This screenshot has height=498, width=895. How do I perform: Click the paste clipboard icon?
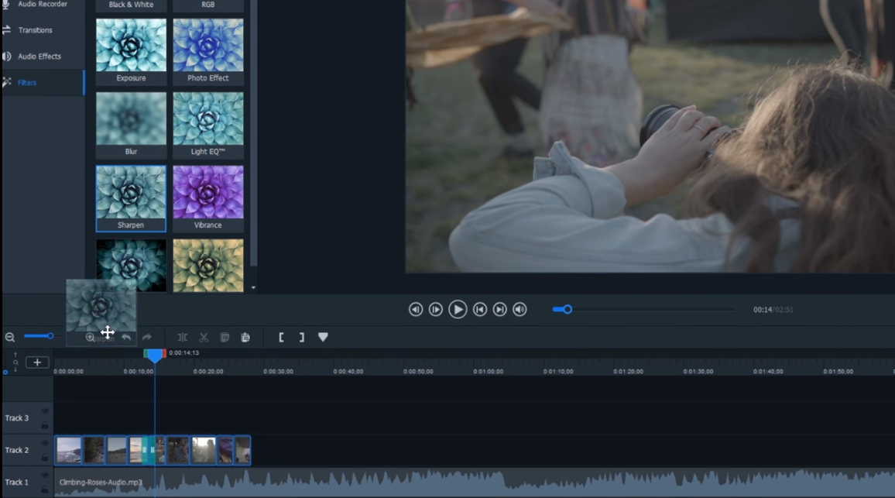(x=245, y=338)
